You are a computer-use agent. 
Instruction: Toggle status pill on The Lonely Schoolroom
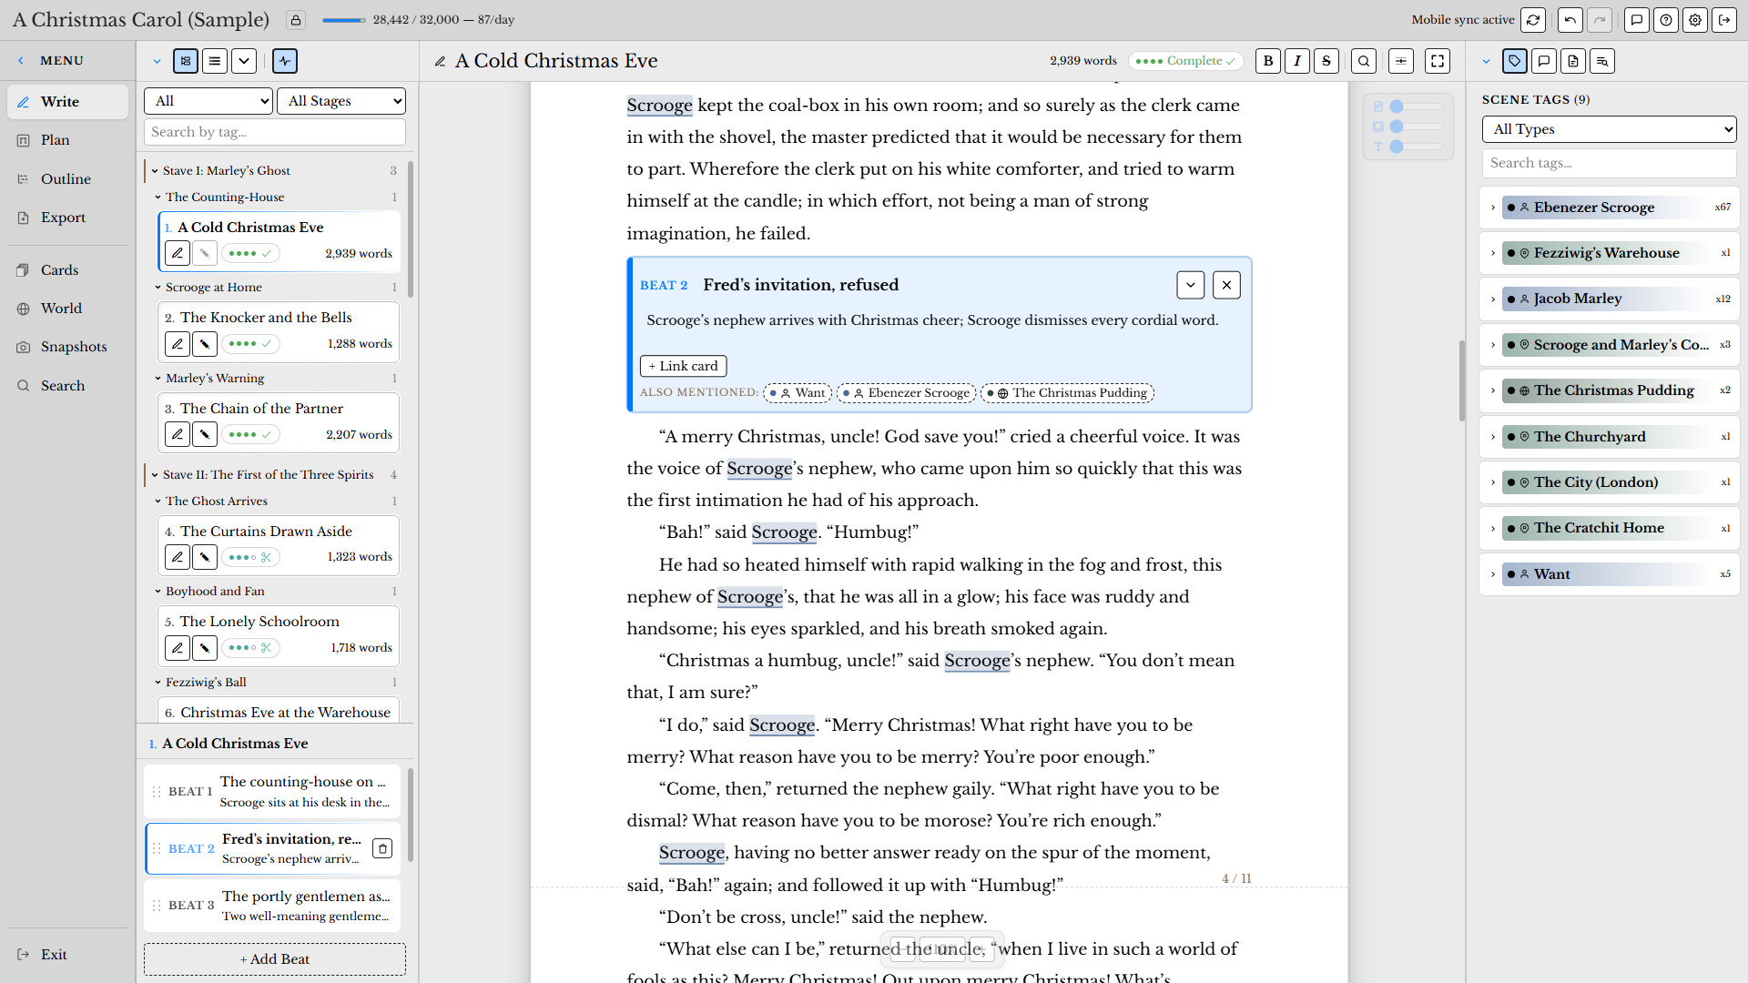coord(250,647)
